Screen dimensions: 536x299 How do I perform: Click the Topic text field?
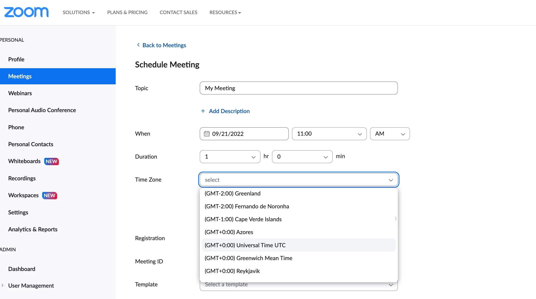298,88
